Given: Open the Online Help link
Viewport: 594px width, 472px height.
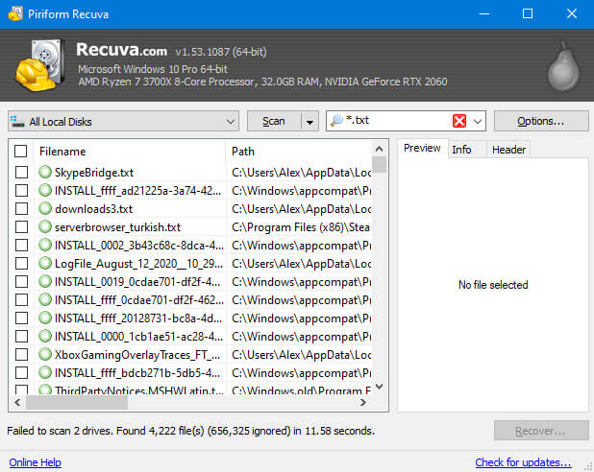Looking at the screenshot, I should coord(36,462).
